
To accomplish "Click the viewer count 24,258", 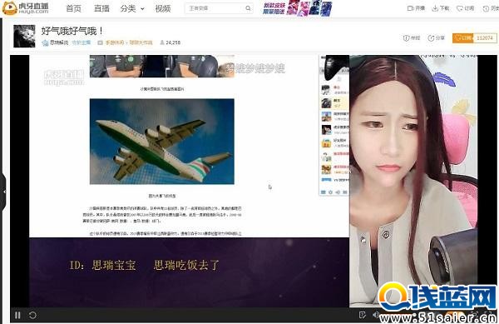I will tap(170, 42).
